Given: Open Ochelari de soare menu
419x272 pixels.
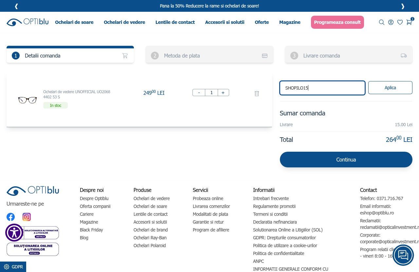Looking at the screenshot, I should (x=74, y=22).
